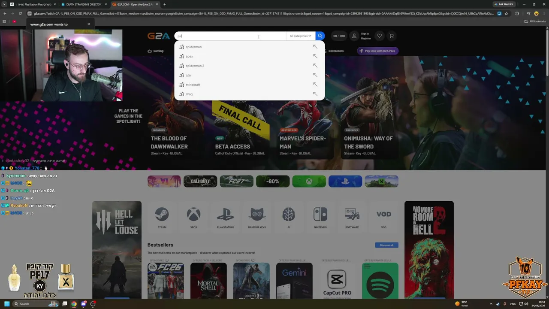
Task: Click the user account avatar icon
Action: pos(354,36)
